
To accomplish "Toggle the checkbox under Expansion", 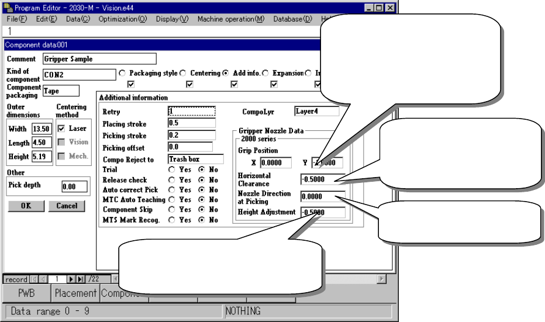I will tap(274, 84).
